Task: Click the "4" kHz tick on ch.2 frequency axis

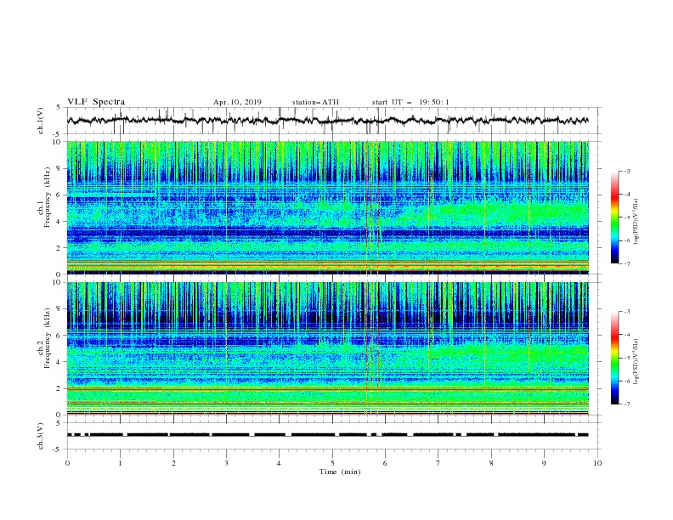Action: click(60, 362)
